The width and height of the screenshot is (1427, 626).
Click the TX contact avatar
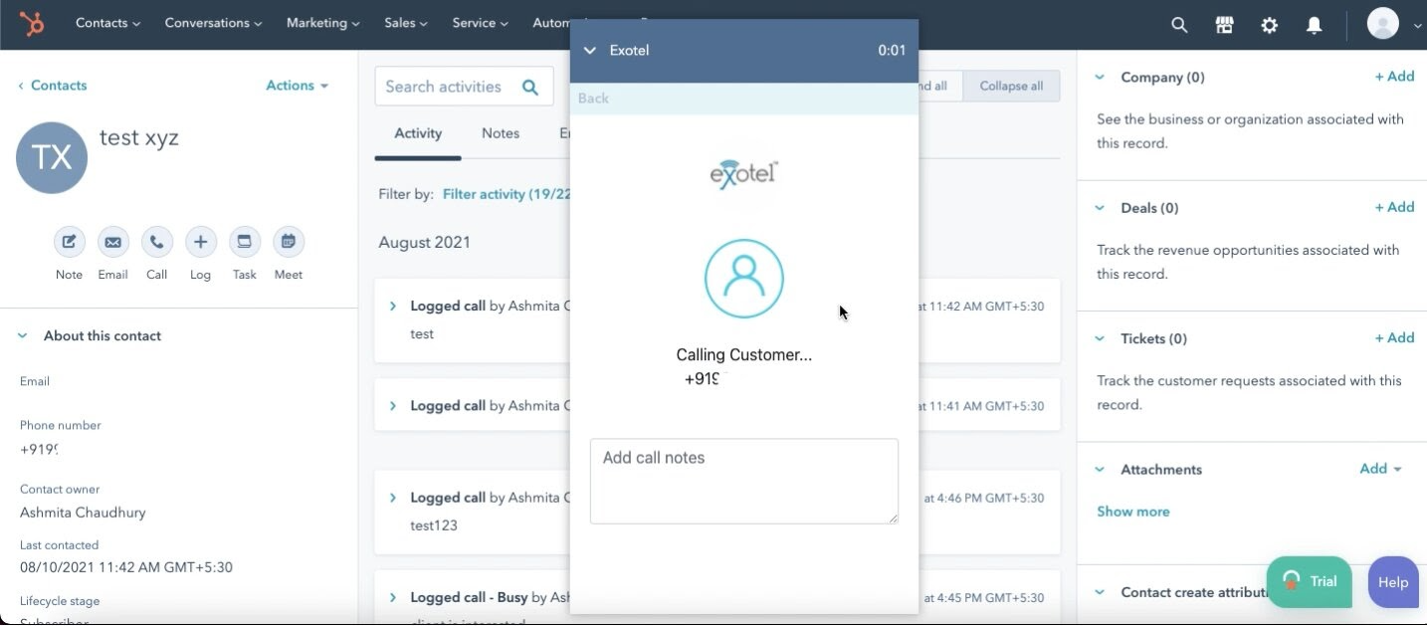(x=52, y=157)
